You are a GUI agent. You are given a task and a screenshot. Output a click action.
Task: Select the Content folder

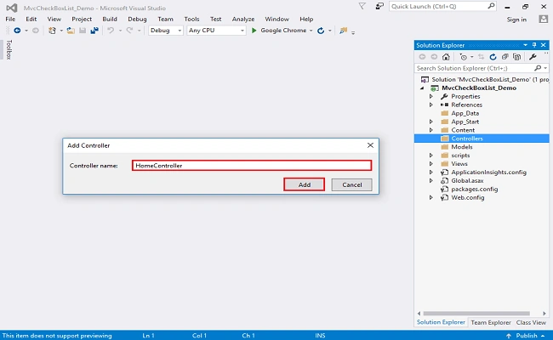(463, 130)
